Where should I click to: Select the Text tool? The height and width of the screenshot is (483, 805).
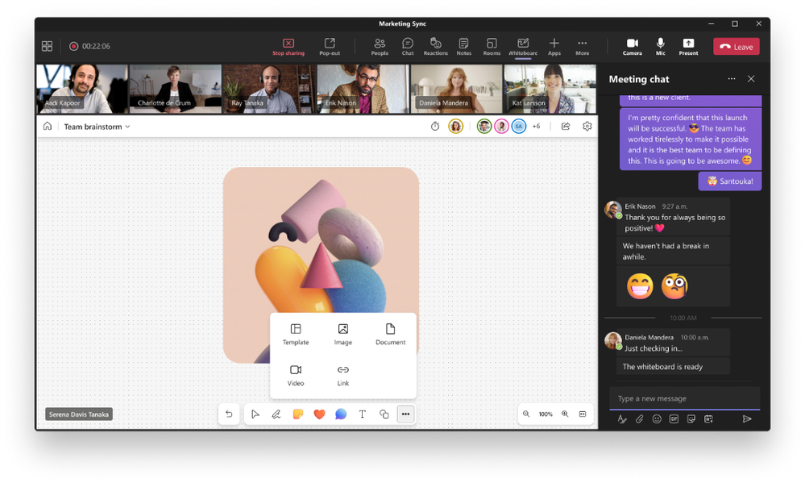pos(363,414)
